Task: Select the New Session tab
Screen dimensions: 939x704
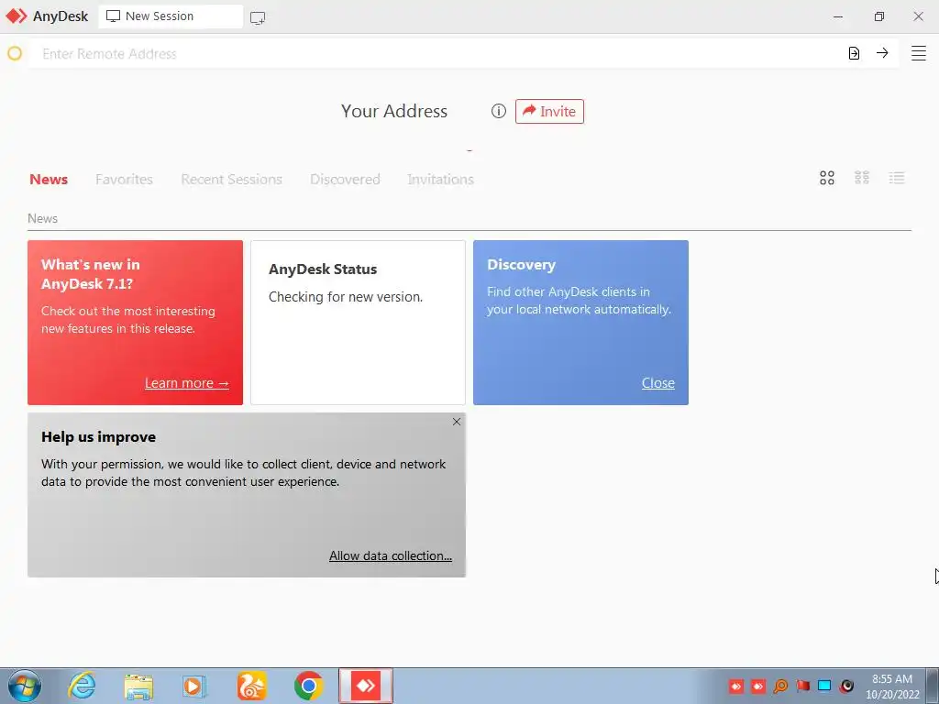Action: coord(171,16)
